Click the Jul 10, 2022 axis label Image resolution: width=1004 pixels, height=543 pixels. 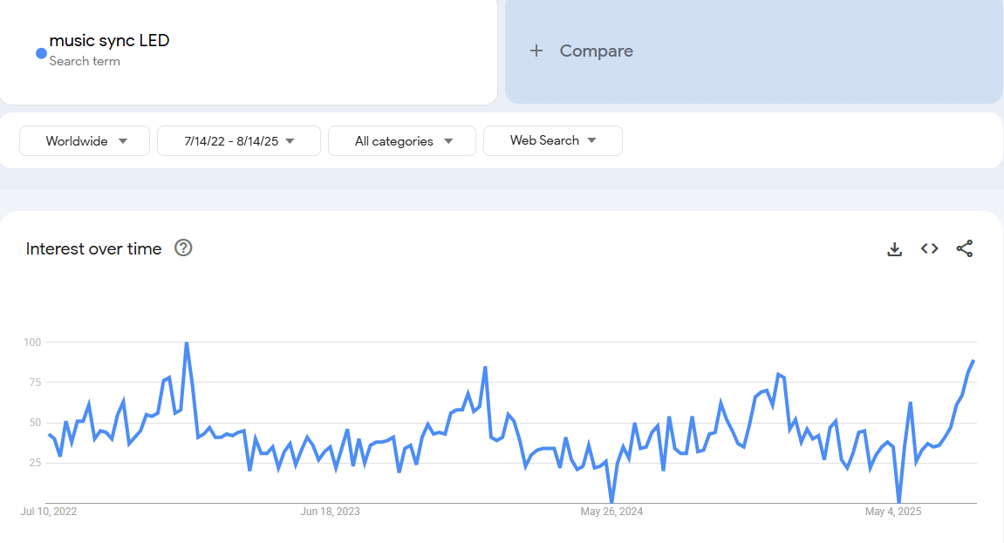49,512
